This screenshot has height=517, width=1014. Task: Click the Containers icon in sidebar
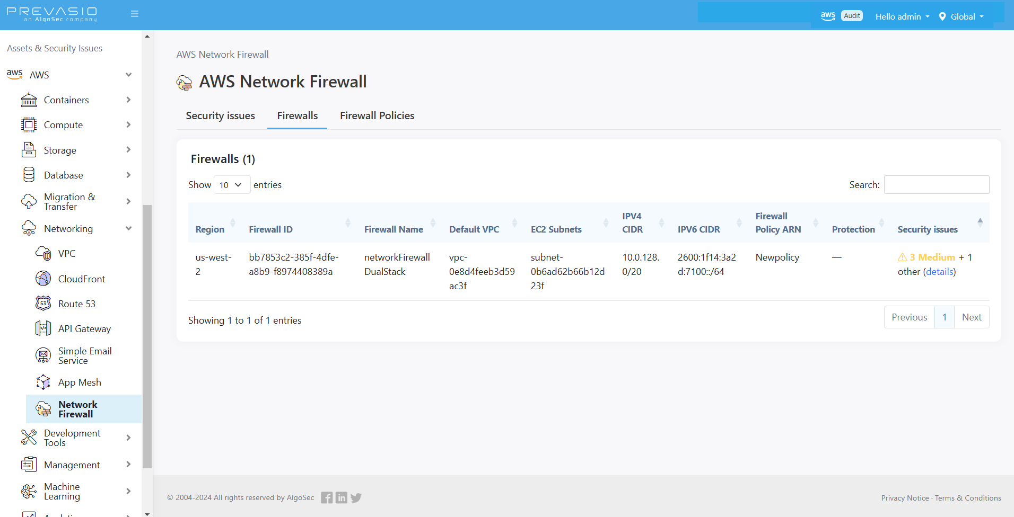point(29,100)
